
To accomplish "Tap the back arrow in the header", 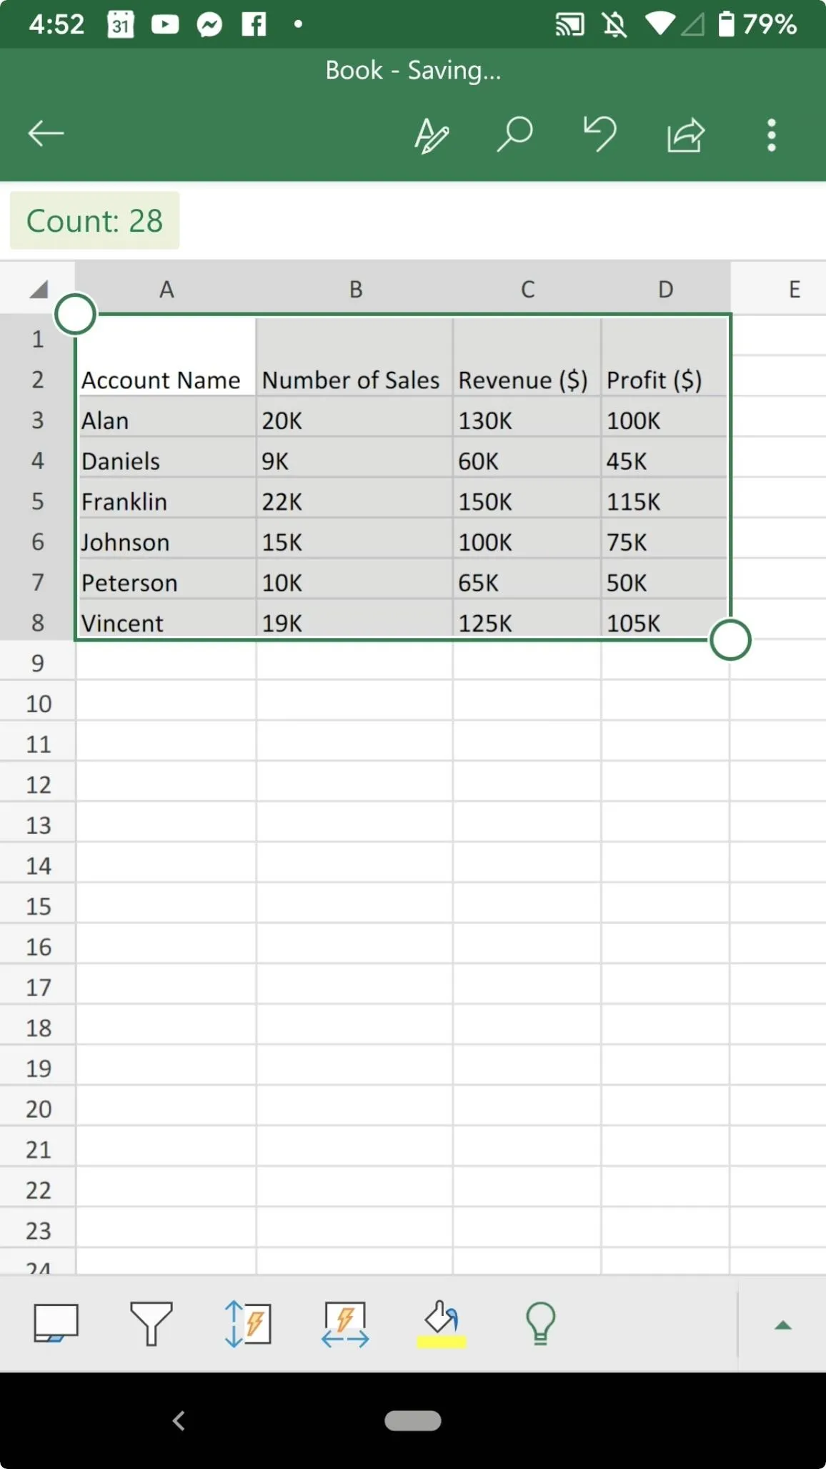I will coord(46,134).
